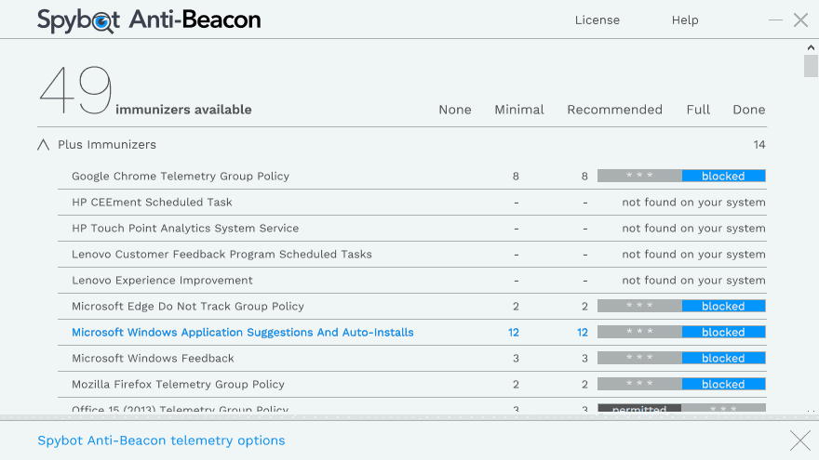819x460 pixels.
Task: Toggle Microsoft Edge Do Not Track switch
Action: [x=681, y=306]
